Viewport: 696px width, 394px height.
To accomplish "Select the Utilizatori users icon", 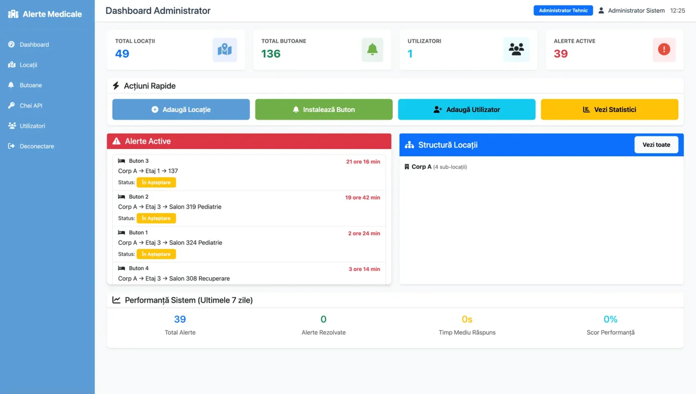I will [11, 126].
